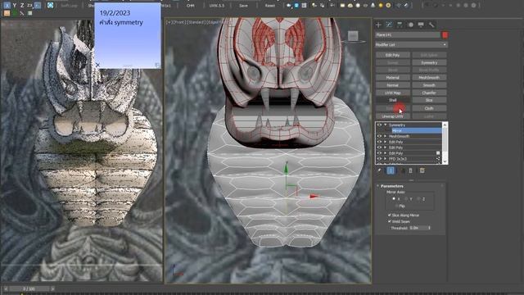Toggle visibility eye of the MeshSmooth modifier

(x=379, y=137)
